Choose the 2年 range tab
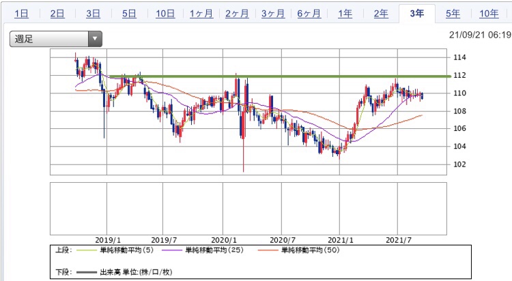Screen dimensions: 512x281 point(381,14)
